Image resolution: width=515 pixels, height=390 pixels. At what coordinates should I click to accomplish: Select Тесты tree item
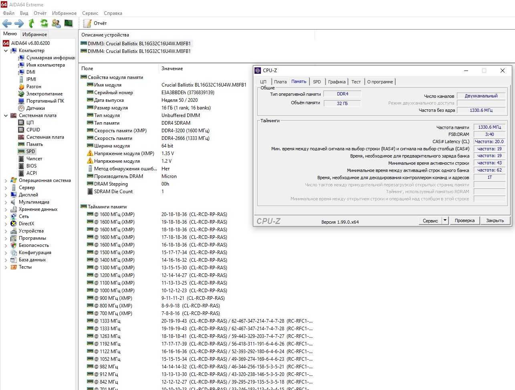25,267
